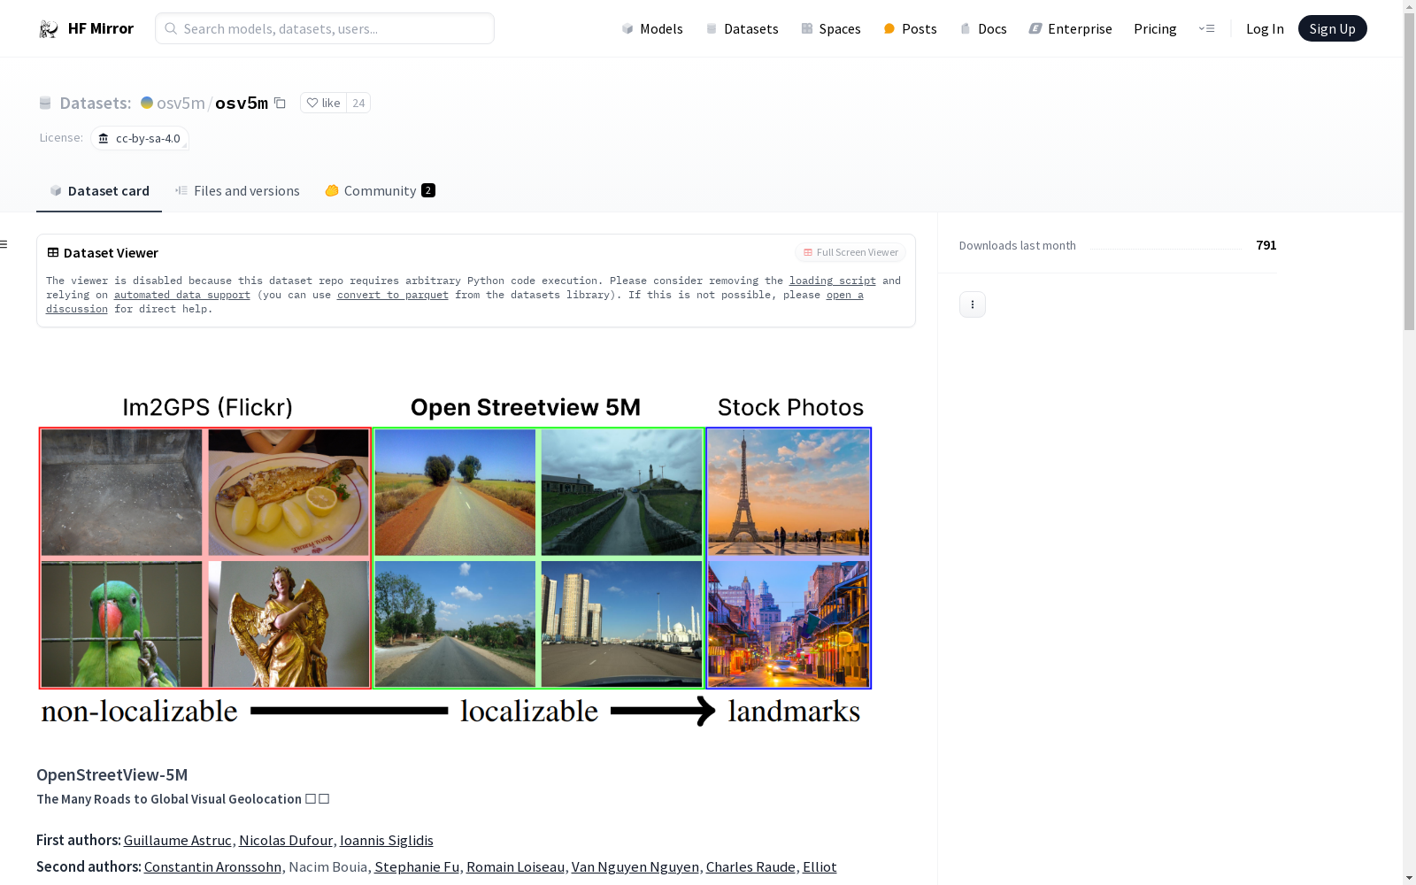Click the search magnifier icon
The width and height of the screenshot is (1416, 885).
pyautogui.click(x=171, y=28)
